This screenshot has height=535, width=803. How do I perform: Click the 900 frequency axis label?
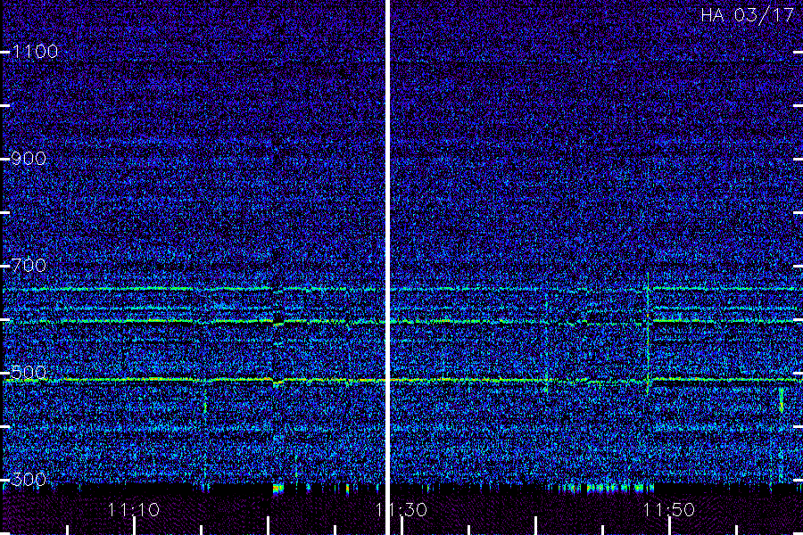click(x=29, y=159)
